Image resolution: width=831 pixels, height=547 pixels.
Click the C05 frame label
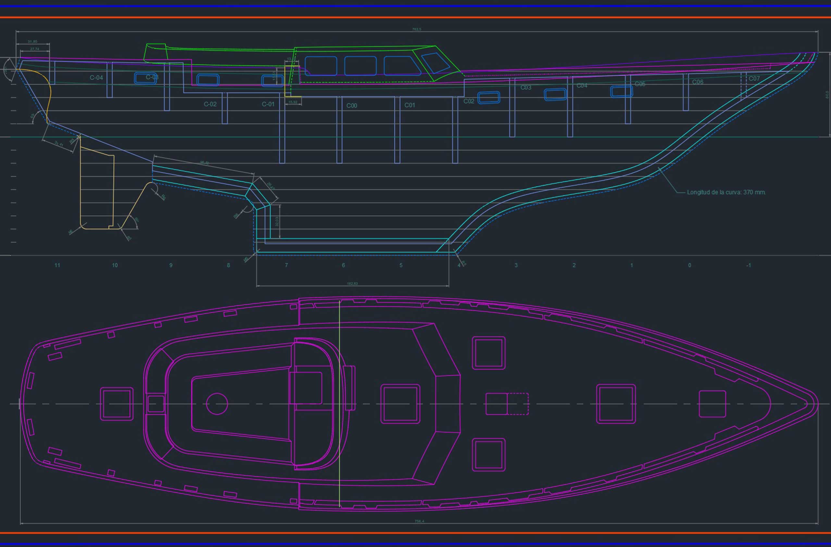(x=640, y=84)
